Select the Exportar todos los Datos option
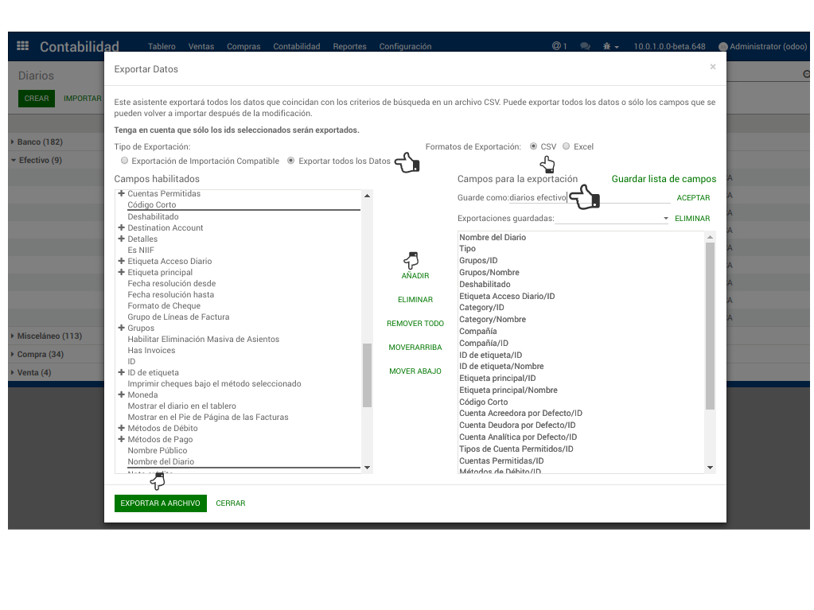 pyautogui.click(x=290, y=161)
